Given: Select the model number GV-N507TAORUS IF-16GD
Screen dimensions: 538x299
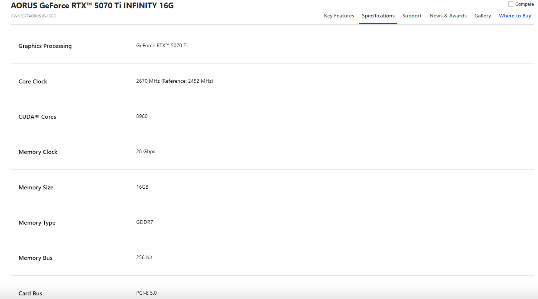Looking at the screenshot, I should coord(33,16).
